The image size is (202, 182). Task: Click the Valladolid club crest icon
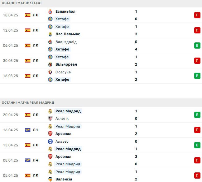tap(50, 42)
